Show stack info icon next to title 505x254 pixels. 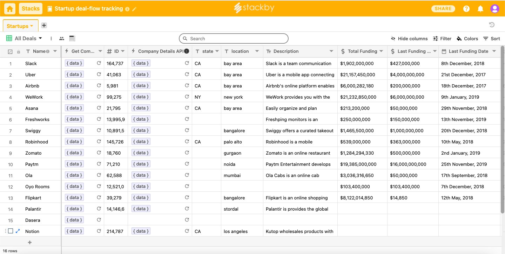(x=127, y=9)
